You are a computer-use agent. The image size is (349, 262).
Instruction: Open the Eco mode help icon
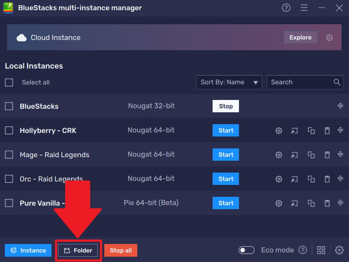[x=303, y=250]
